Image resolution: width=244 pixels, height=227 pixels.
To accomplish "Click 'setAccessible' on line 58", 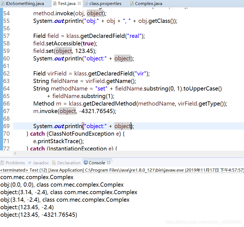I will coord(63,43).
